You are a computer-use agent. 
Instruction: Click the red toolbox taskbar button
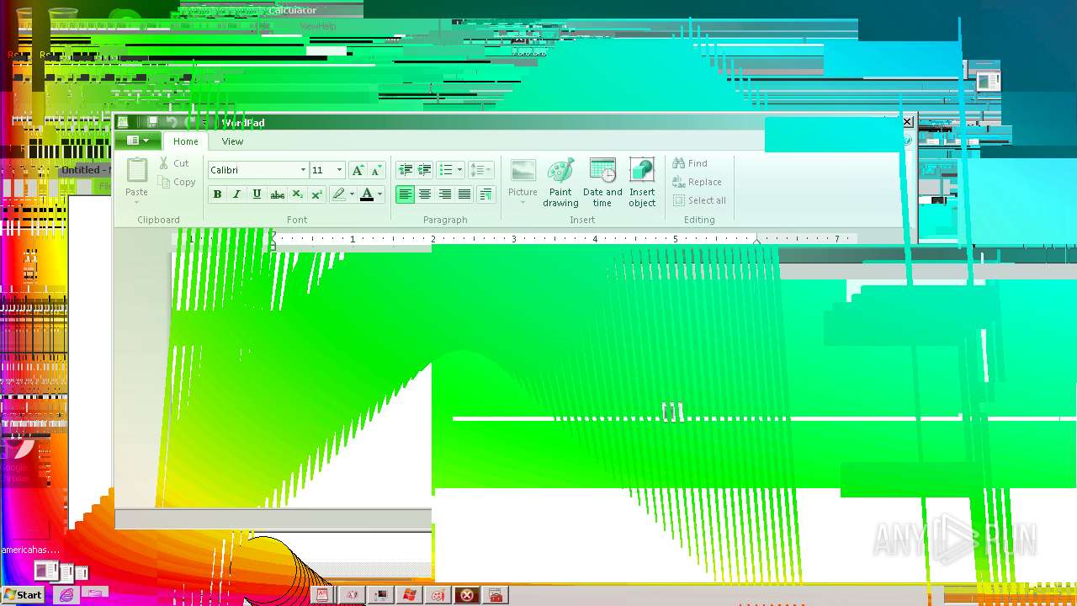pyautogui.click(x=496, y=595)
